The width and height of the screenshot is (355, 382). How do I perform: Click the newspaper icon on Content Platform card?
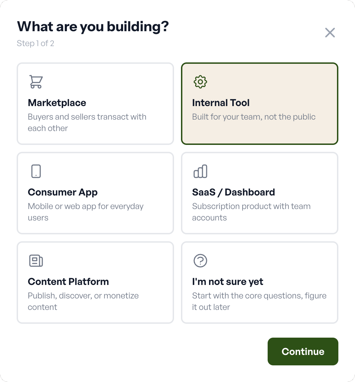pyautogui.click(x=35, y=261)
